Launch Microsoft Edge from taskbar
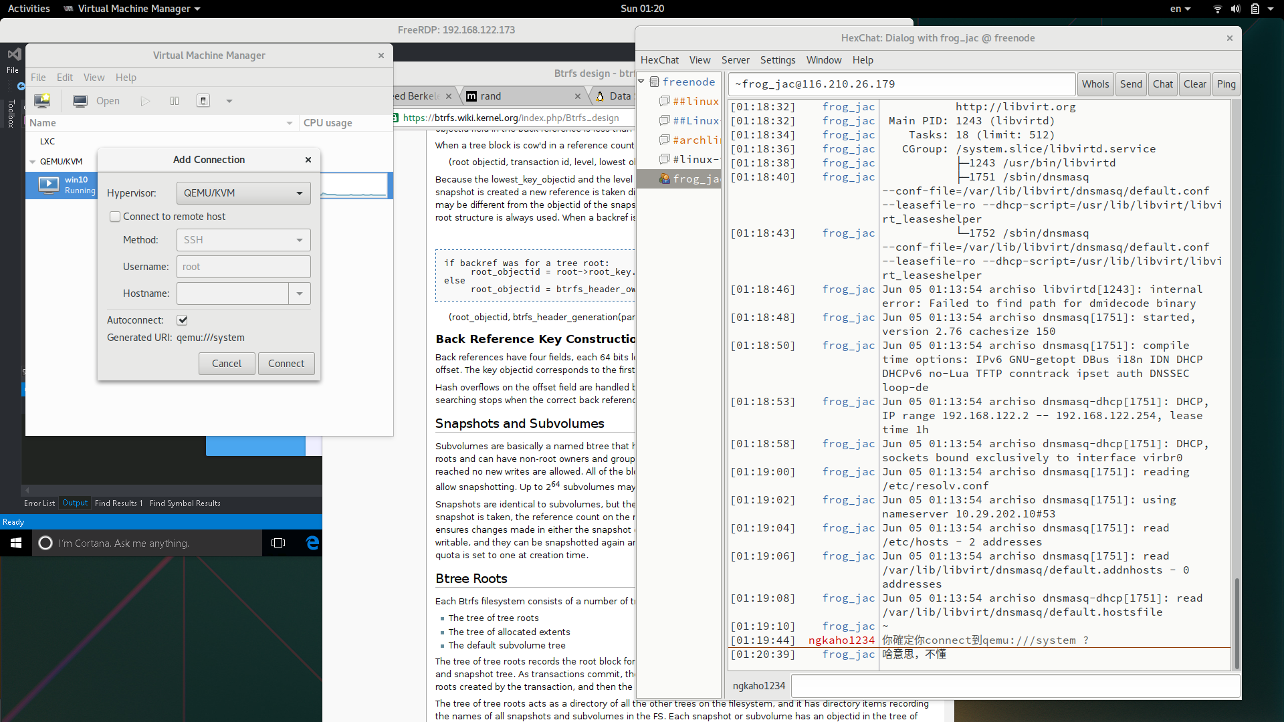Image resolution: width=1284 pixels, height=722 pixels. click(312, 544)
